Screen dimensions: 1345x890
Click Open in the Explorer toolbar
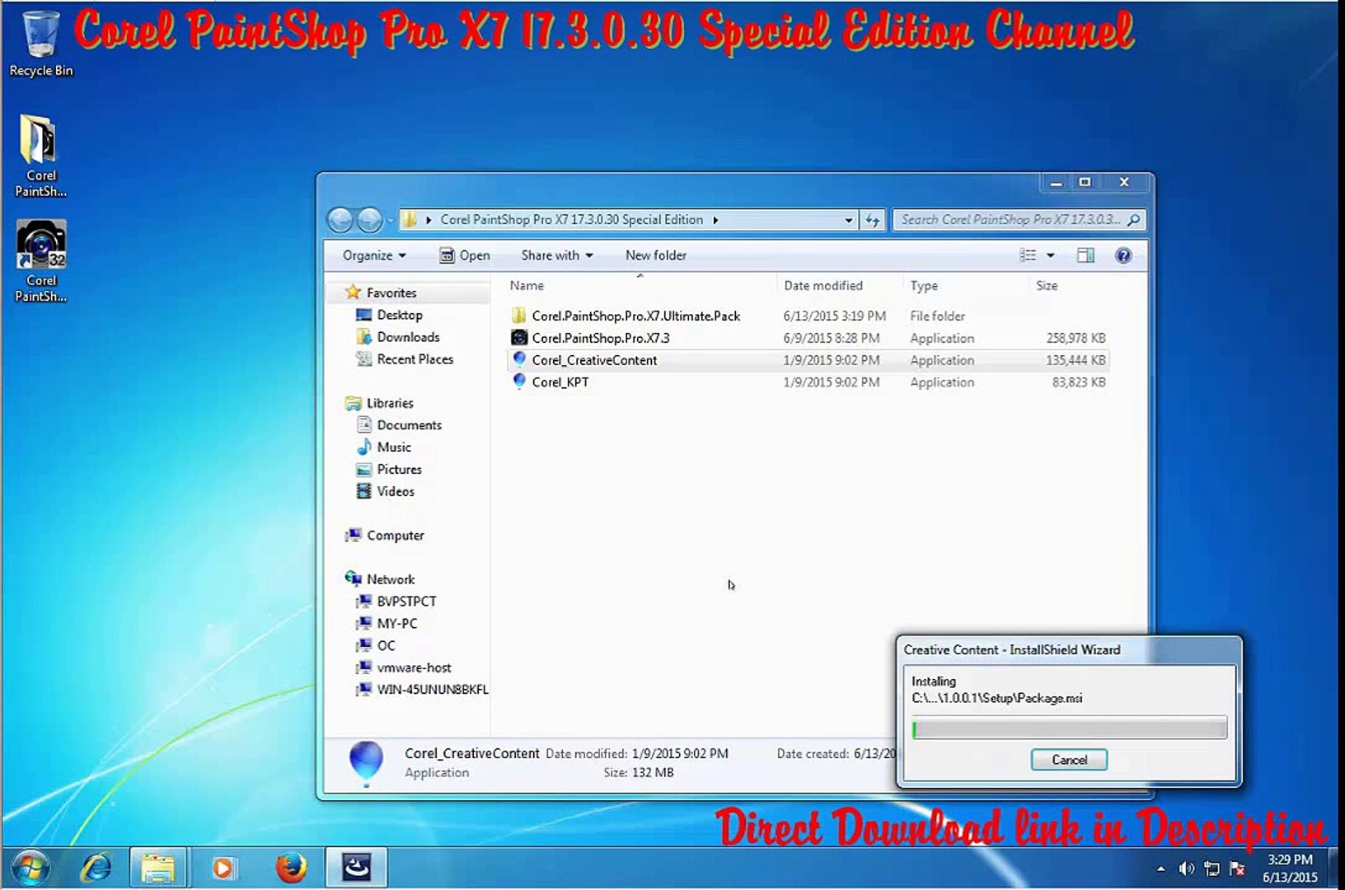[465, 255]
